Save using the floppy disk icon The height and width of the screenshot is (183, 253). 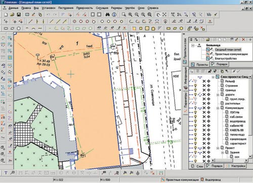[x=19, y=15]
